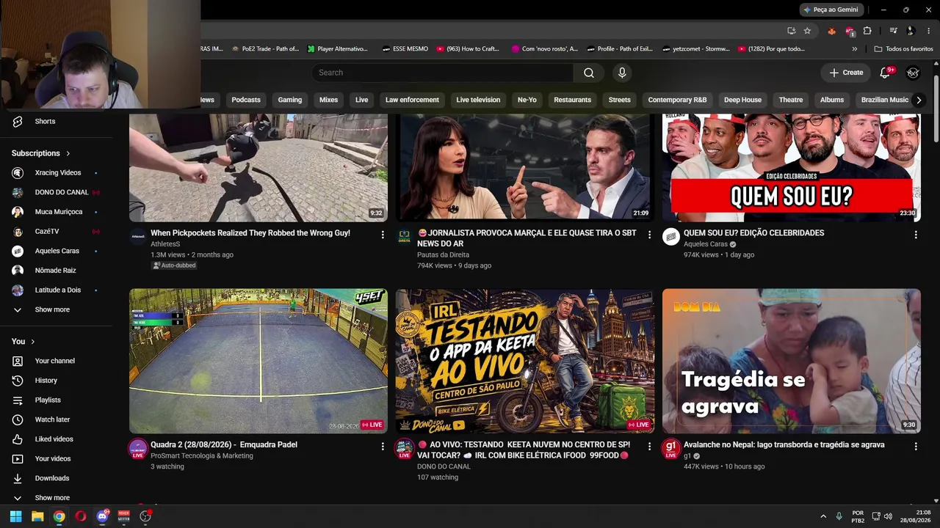Show hidden system tray icons
This screenshot has height=528, width=940.
point(823,516)
